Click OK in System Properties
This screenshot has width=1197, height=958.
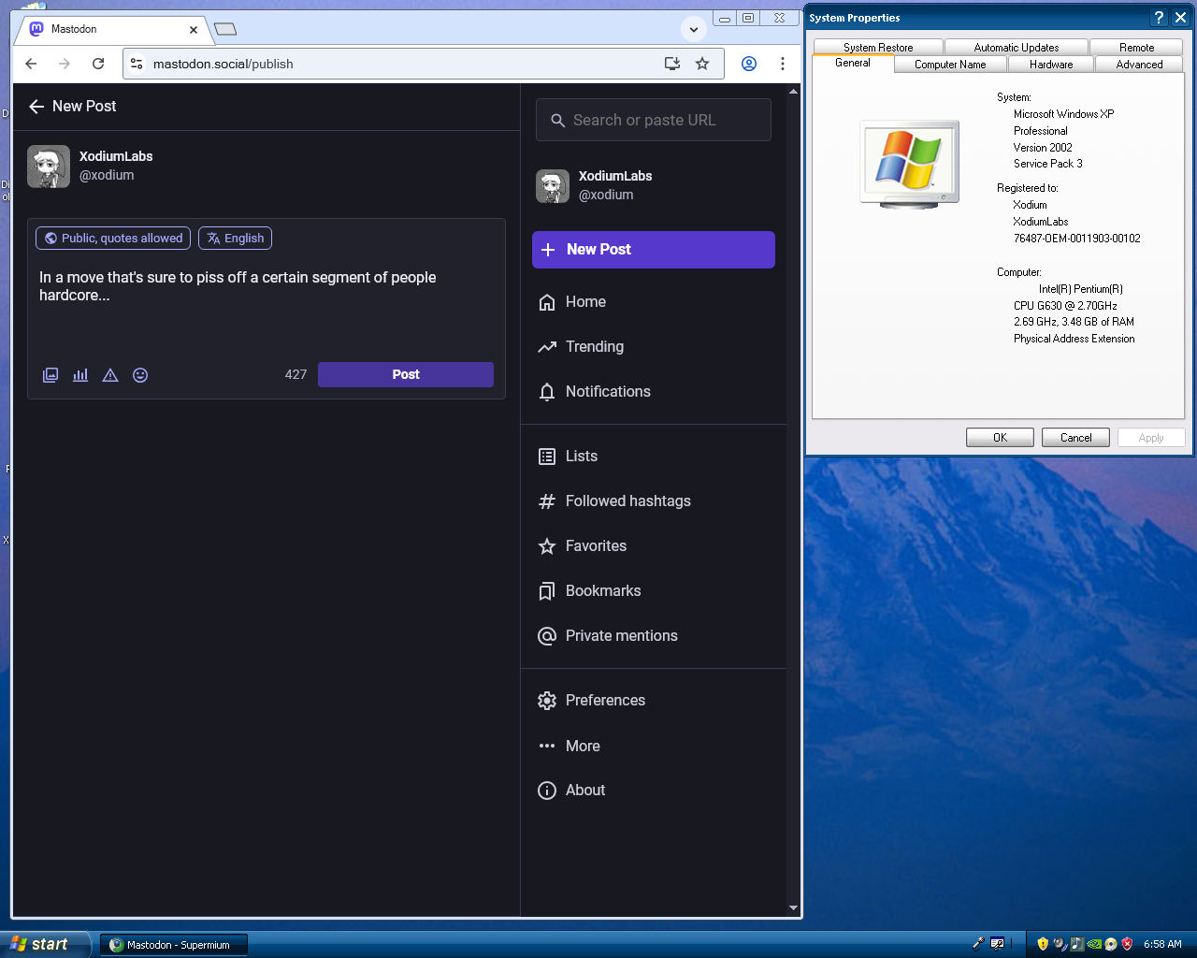pyautogui.click(x=1000, y=437)
